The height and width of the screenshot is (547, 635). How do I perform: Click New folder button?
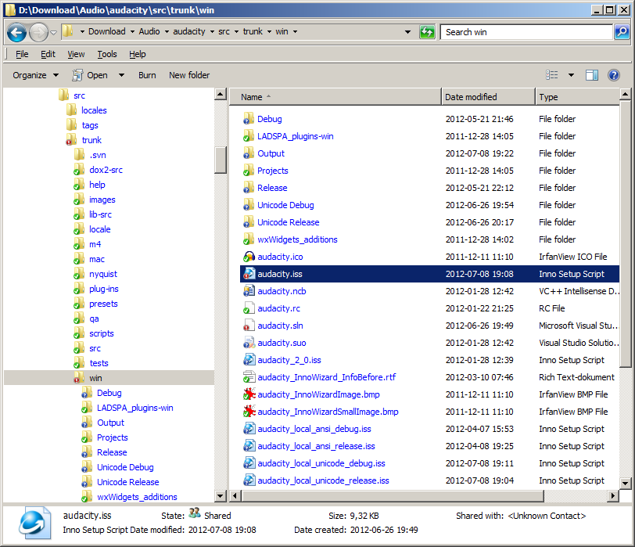(189, 75)
